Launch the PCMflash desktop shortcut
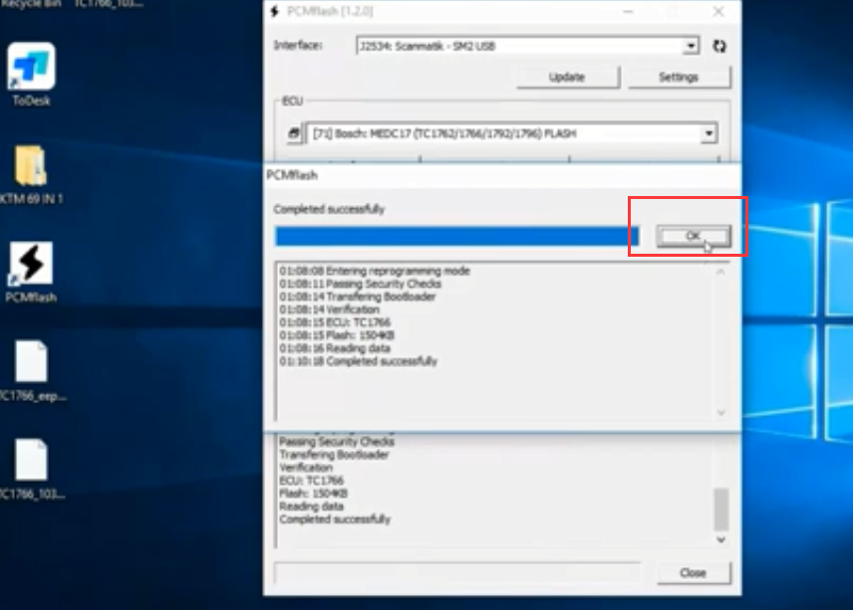 point(31,272)
